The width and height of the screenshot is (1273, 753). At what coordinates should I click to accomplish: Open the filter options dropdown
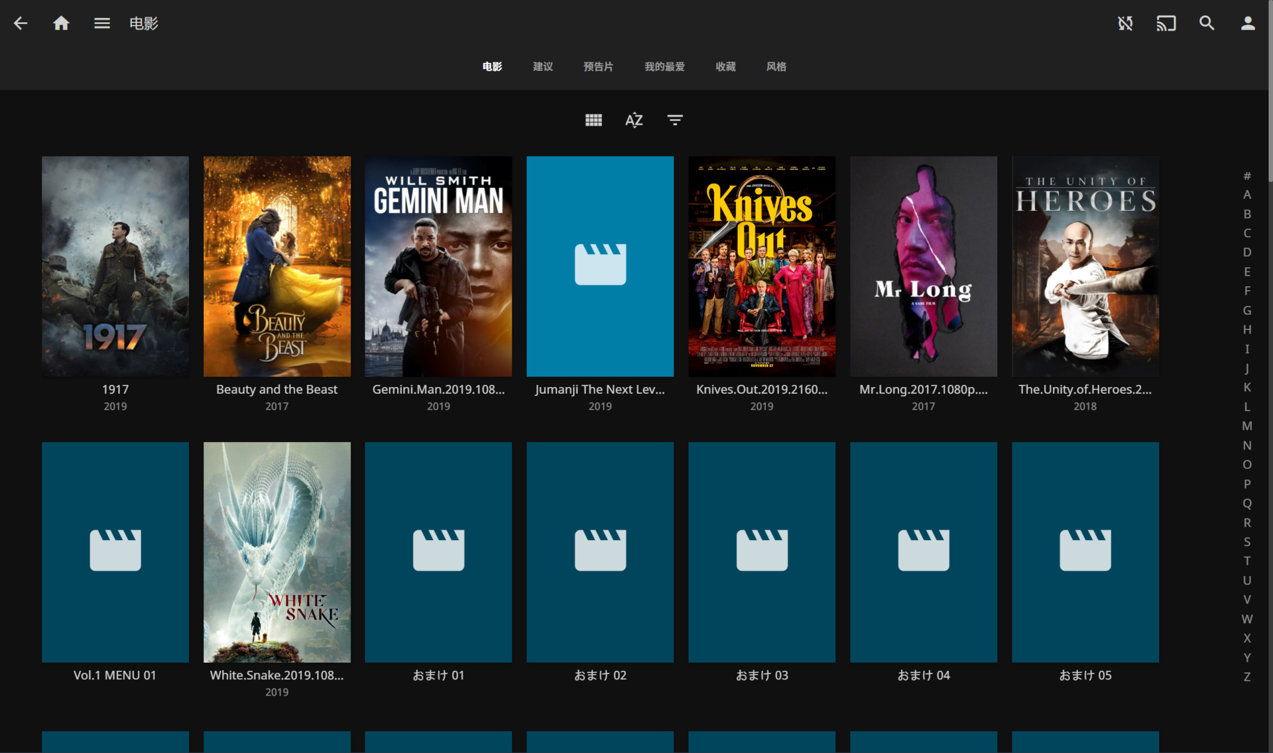pyautogui.click(x=674, y=120)
